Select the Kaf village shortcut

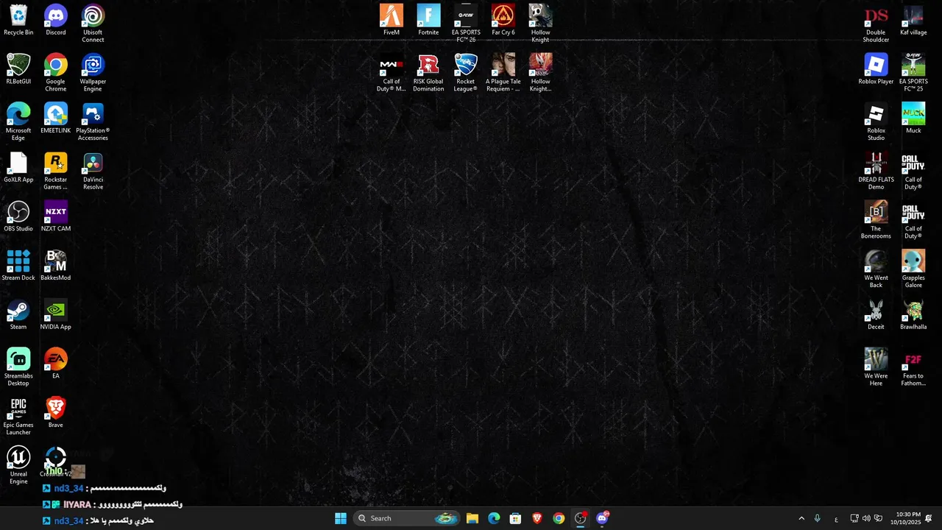click(x=913, y=21)
